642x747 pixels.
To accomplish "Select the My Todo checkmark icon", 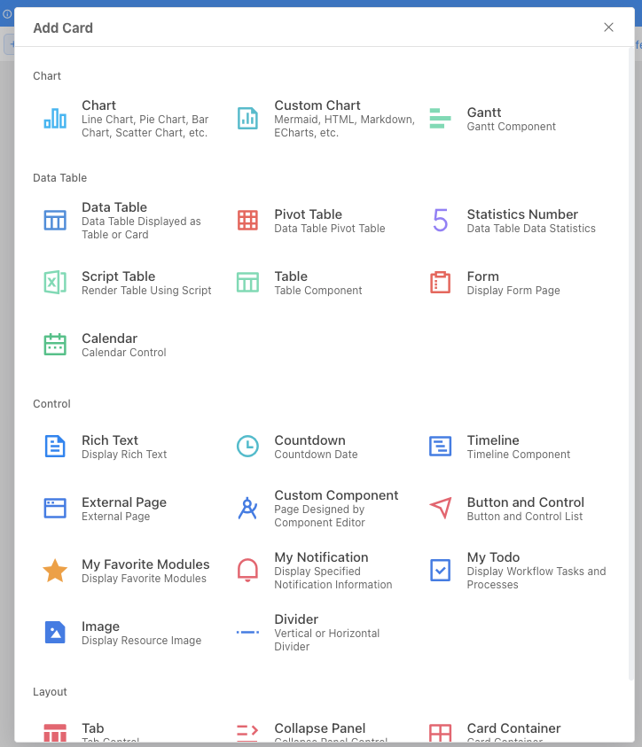I will point(440,570).
